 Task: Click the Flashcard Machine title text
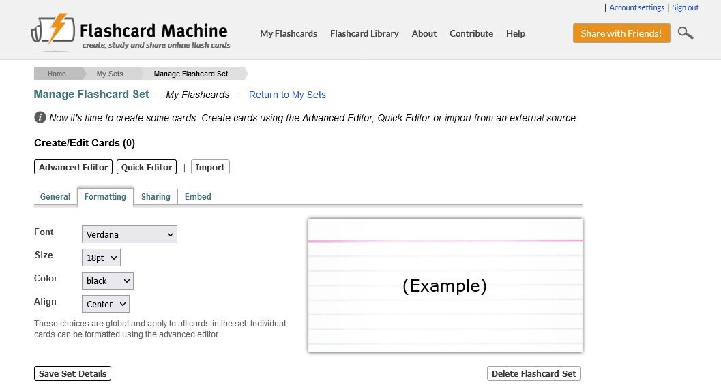click(153, 31)
